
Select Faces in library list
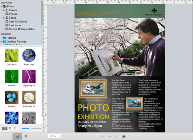(x=12, y=18)
